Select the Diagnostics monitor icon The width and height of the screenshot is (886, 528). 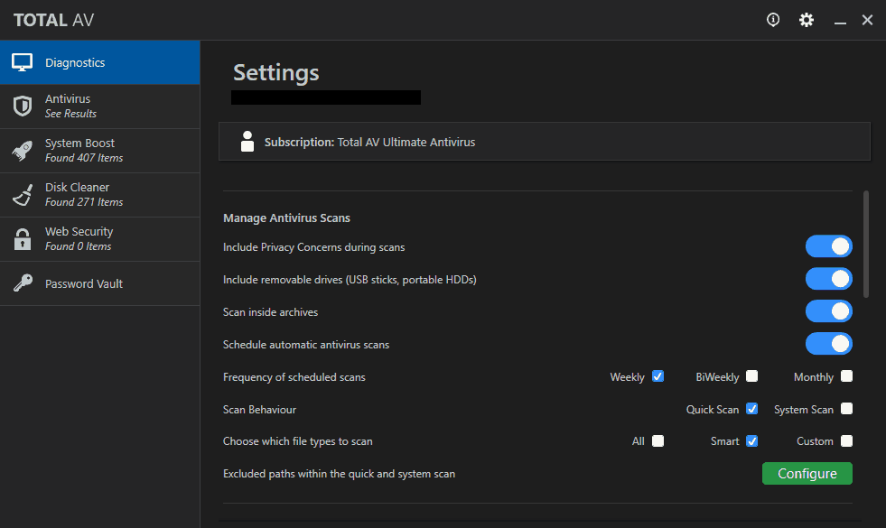[x=22, y=61]
